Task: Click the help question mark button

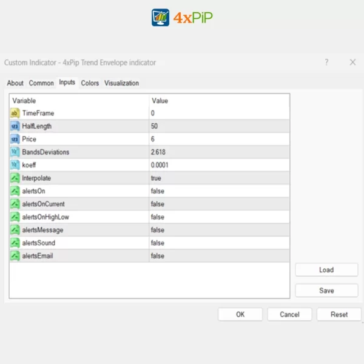Action: click(326, 62)
